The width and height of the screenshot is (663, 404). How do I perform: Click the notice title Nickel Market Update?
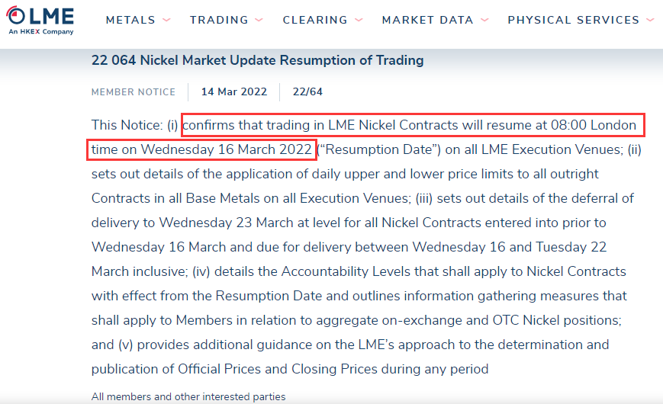(258, 60)
